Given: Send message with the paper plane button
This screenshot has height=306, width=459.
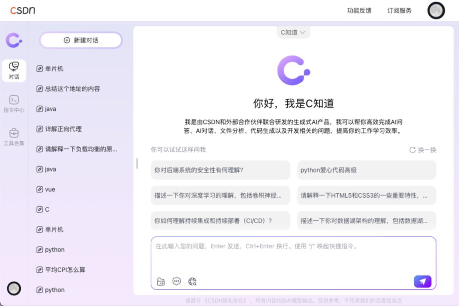Looking at the screenshot, I should (x=422, y=281).
